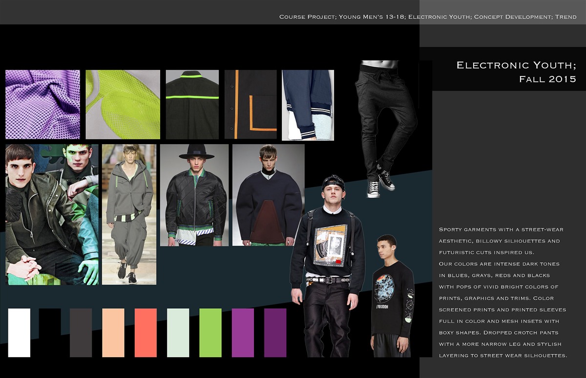This screenshot has width=586, height=378.
Task: Click the orange-trimmed black jacket image
Action: tap(251, 105)
